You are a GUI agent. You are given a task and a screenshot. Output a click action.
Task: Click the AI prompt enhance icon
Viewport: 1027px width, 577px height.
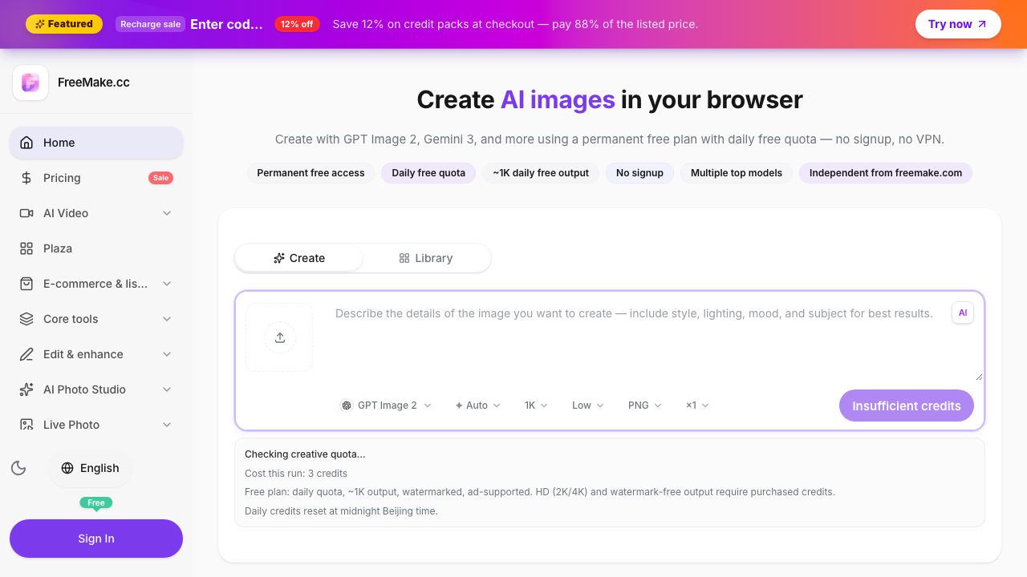963,313
